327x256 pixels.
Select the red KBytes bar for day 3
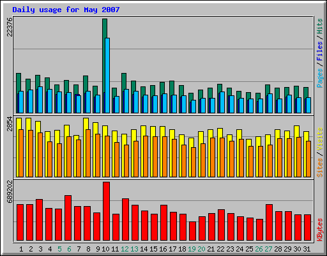(x=39, y=220)
